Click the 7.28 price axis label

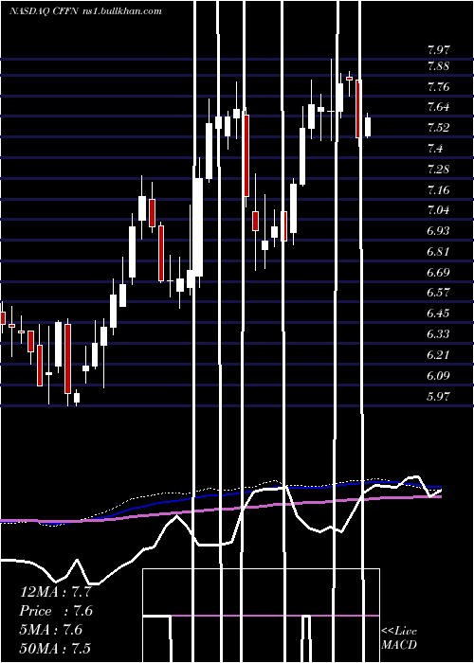tap(438, 170)
